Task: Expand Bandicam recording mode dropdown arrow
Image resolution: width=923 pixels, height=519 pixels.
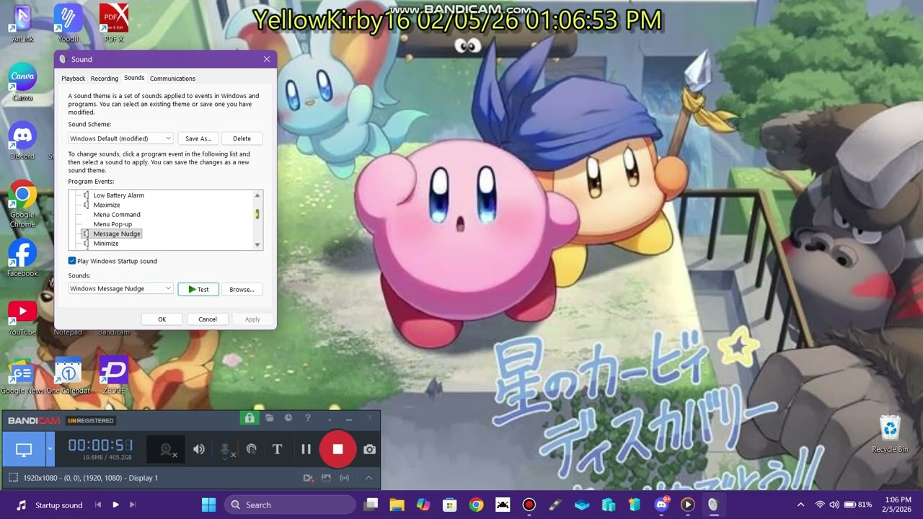Action: click(x=50, y=450)
